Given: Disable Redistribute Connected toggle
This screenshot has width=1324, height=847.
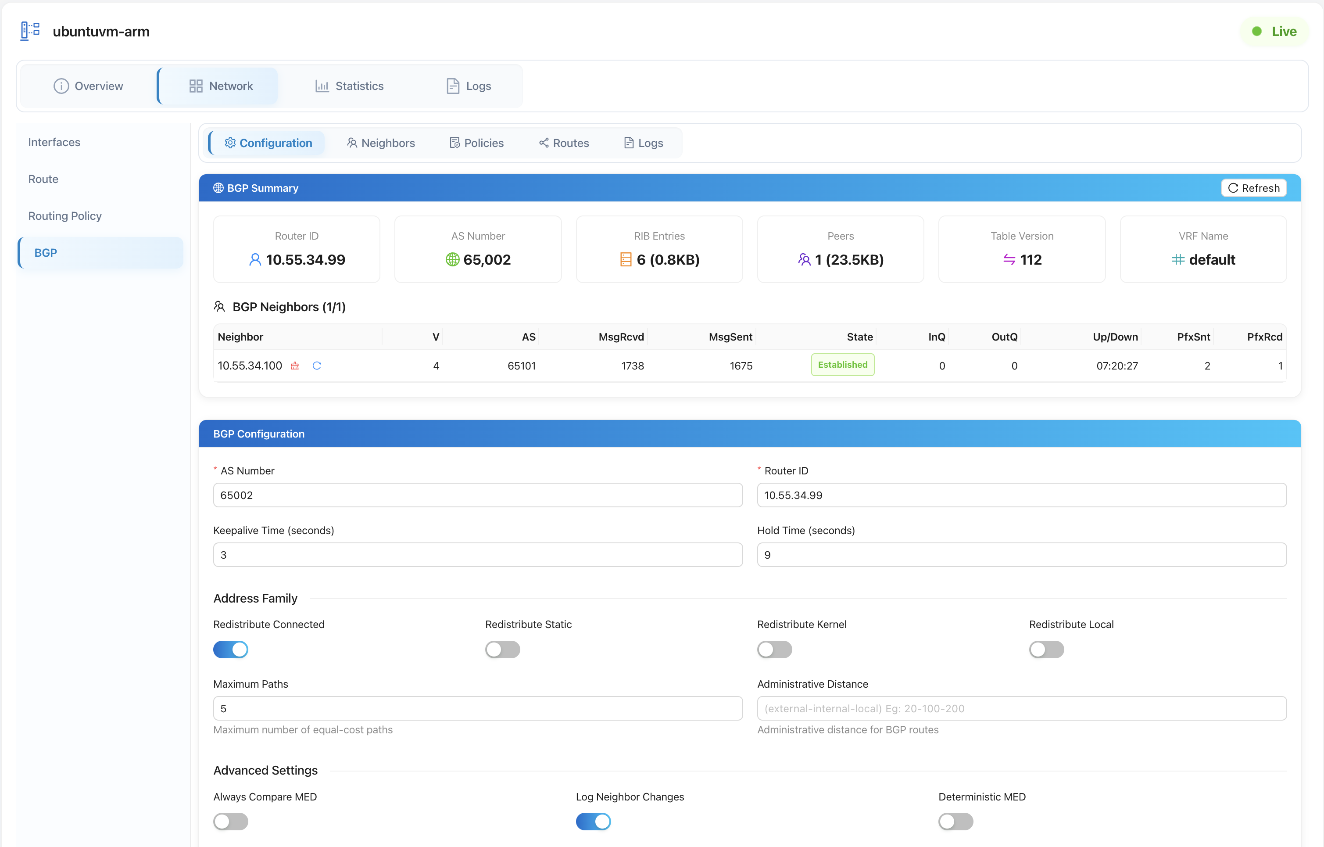Looking at the screenshot, I should pos(231,650).
